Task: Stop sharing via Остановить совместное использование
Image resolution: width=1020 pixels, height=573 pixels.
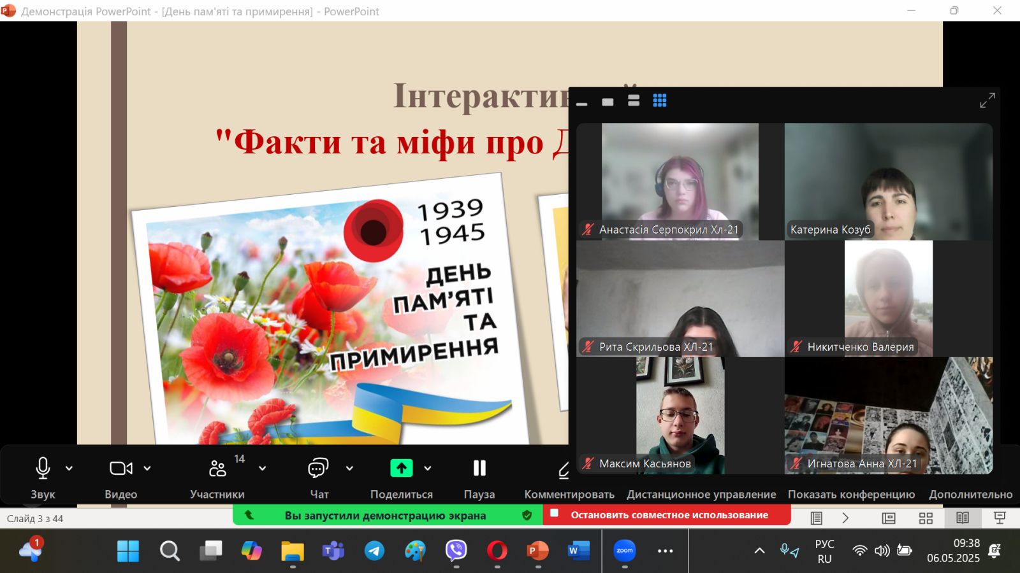Action: pyautogui.click(x=667, y=515)
